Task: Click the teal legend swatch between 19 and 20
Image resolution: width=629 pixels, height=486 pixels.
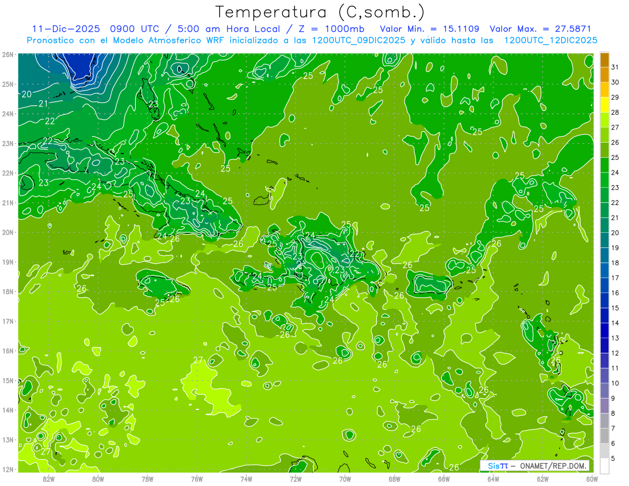Action: point(604,240)
